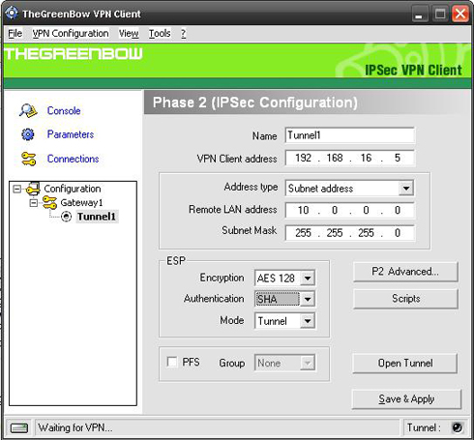Click TheGreenBow title bar app icon

[12, 14]
